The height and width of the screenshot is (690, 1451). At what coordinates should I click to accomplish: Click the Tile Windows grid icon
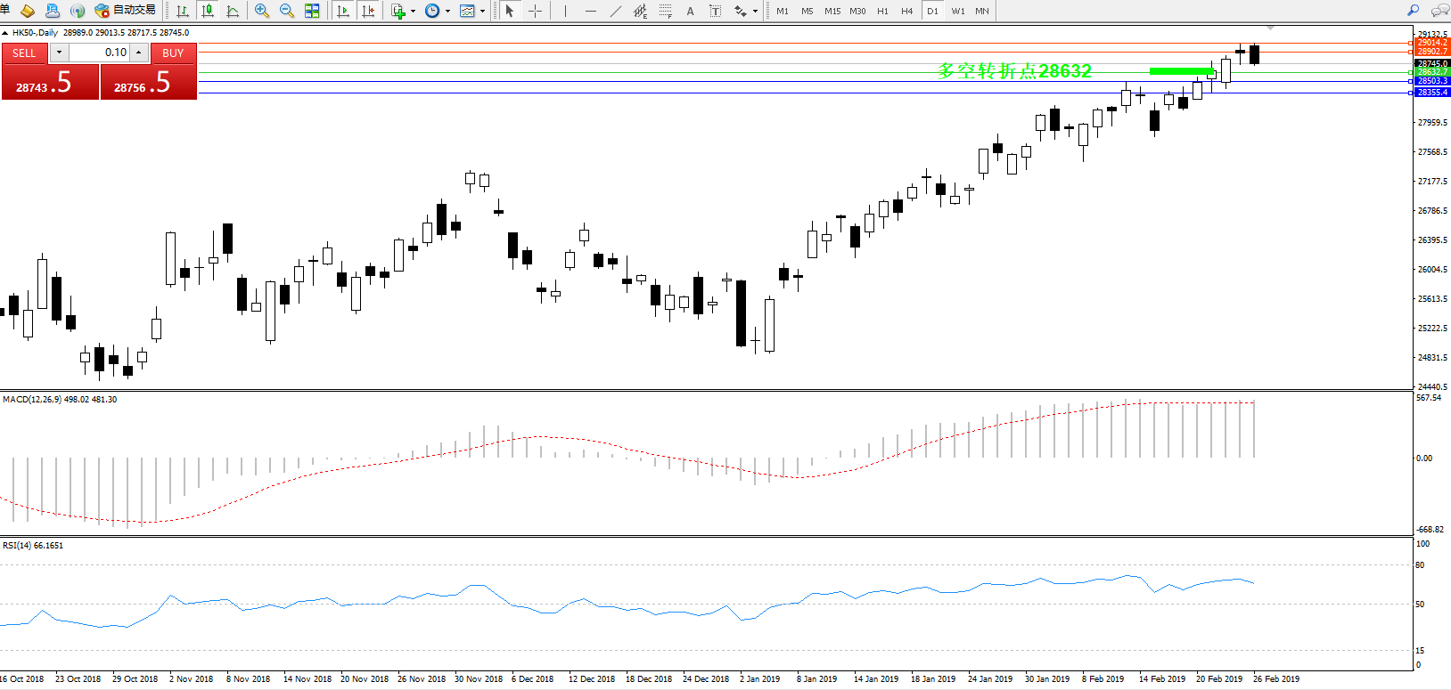[x=312, y=11]
